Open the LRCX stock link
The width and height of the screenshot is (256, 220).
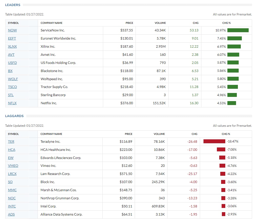[12, 174]
